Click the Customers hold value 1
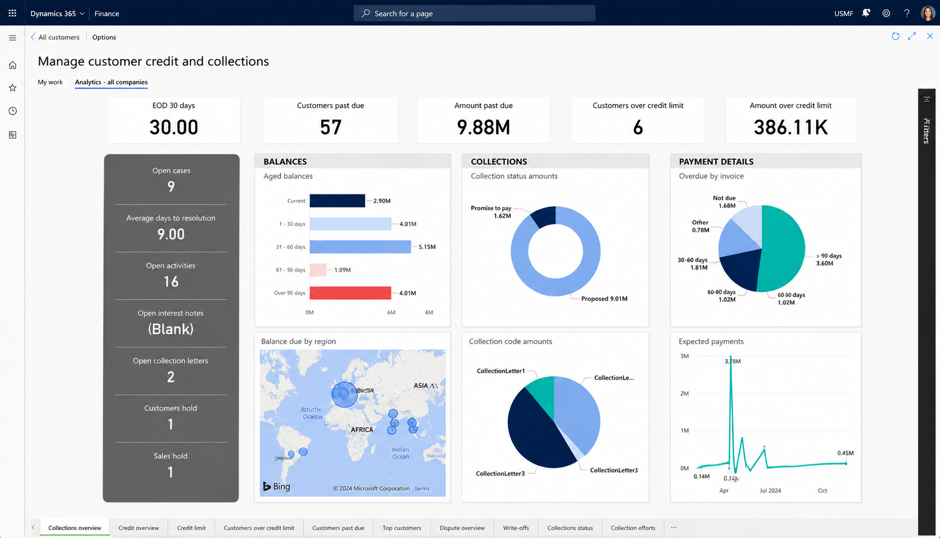The height and width of the screenshot is (538, 940). (x=171, y=425)
